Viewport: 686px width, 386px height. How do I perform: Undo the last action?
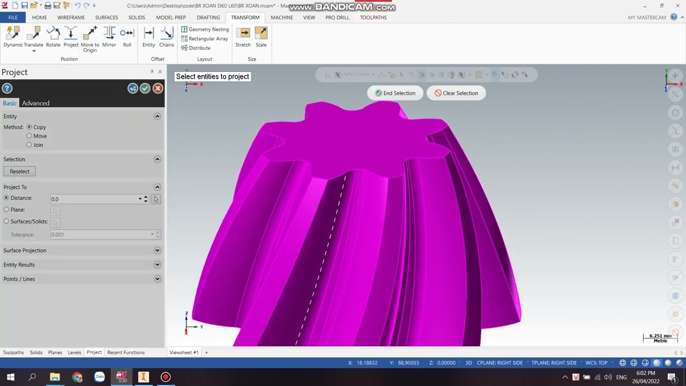click(78, 5)
